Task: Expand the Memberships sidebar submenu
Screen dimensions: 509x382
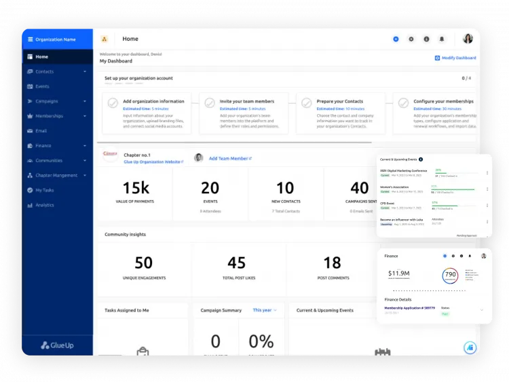Action: (85, 116)
